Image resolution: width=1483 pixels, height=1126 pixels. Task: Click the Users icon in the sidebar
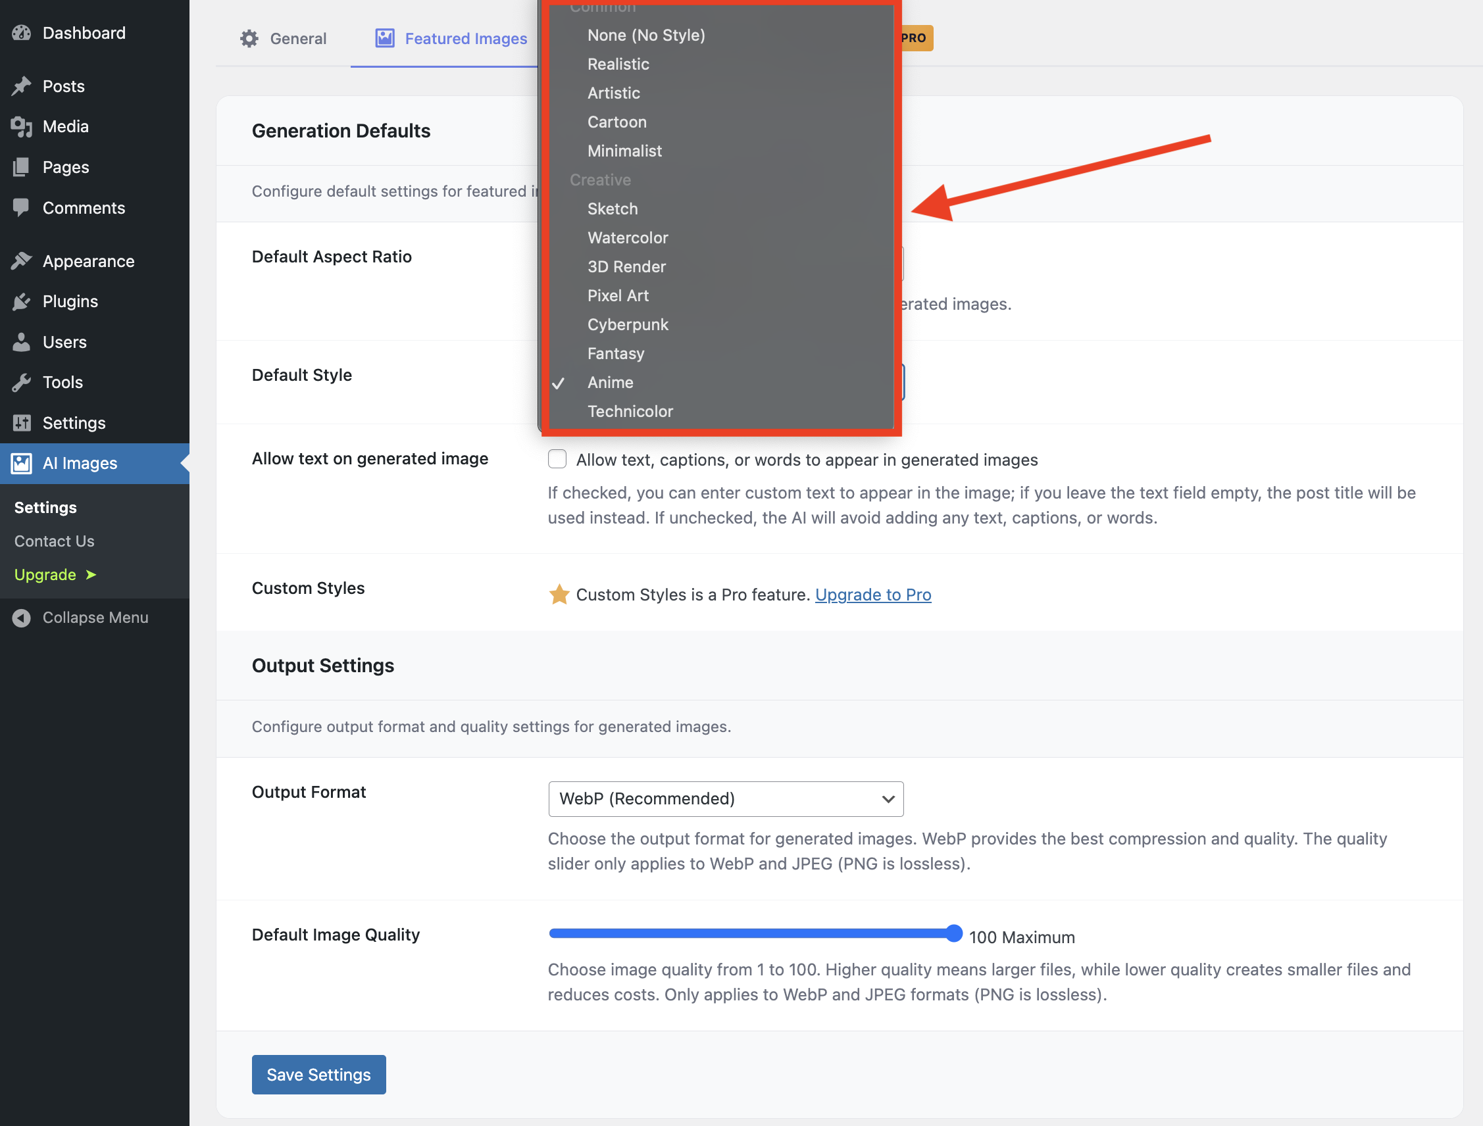tap(21, 342)
